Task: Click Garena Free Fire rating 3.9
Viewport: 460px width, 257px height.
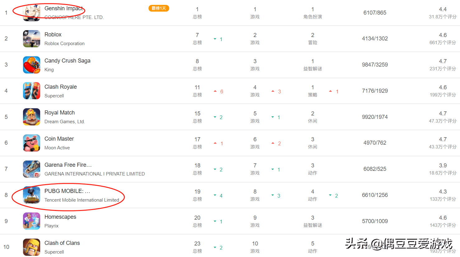Action: click(x=443, y=166)
